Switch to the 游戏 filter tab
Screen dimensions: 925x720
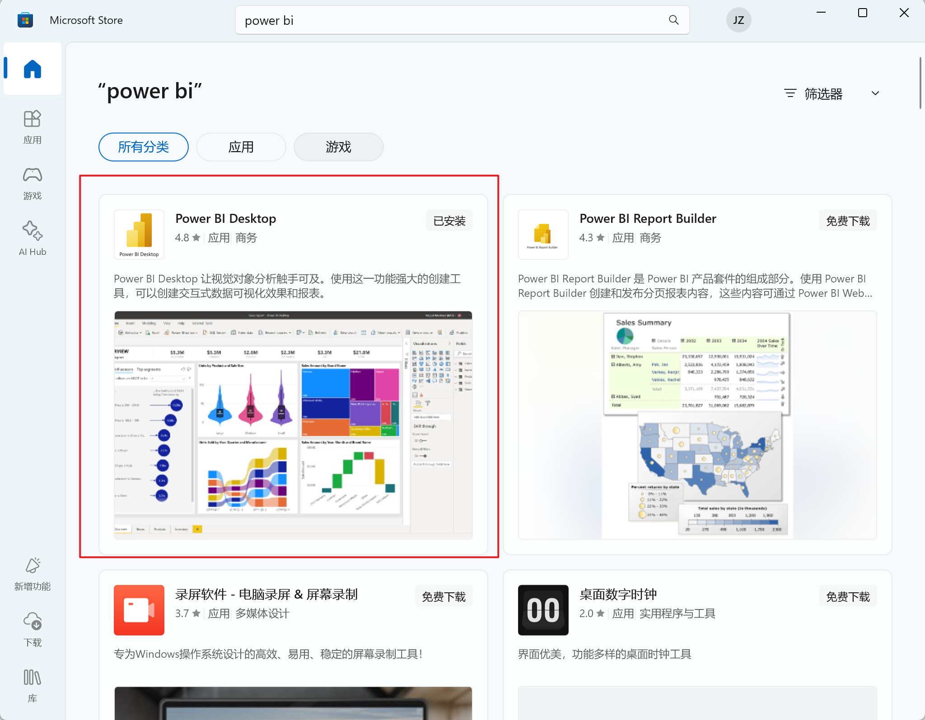(338, 147)
